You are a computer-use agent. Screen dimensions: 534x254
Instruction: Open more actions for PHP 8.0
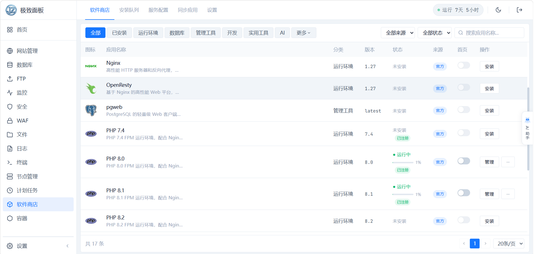coord(508,162)
